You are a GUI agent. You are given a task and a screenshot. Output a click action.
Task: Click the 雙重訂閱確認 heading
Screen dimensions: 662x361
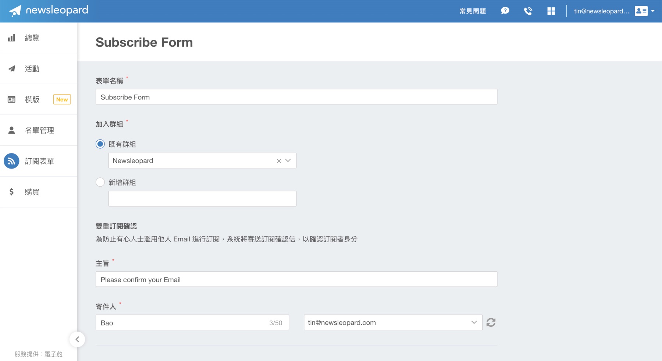[x=116, y=226]
